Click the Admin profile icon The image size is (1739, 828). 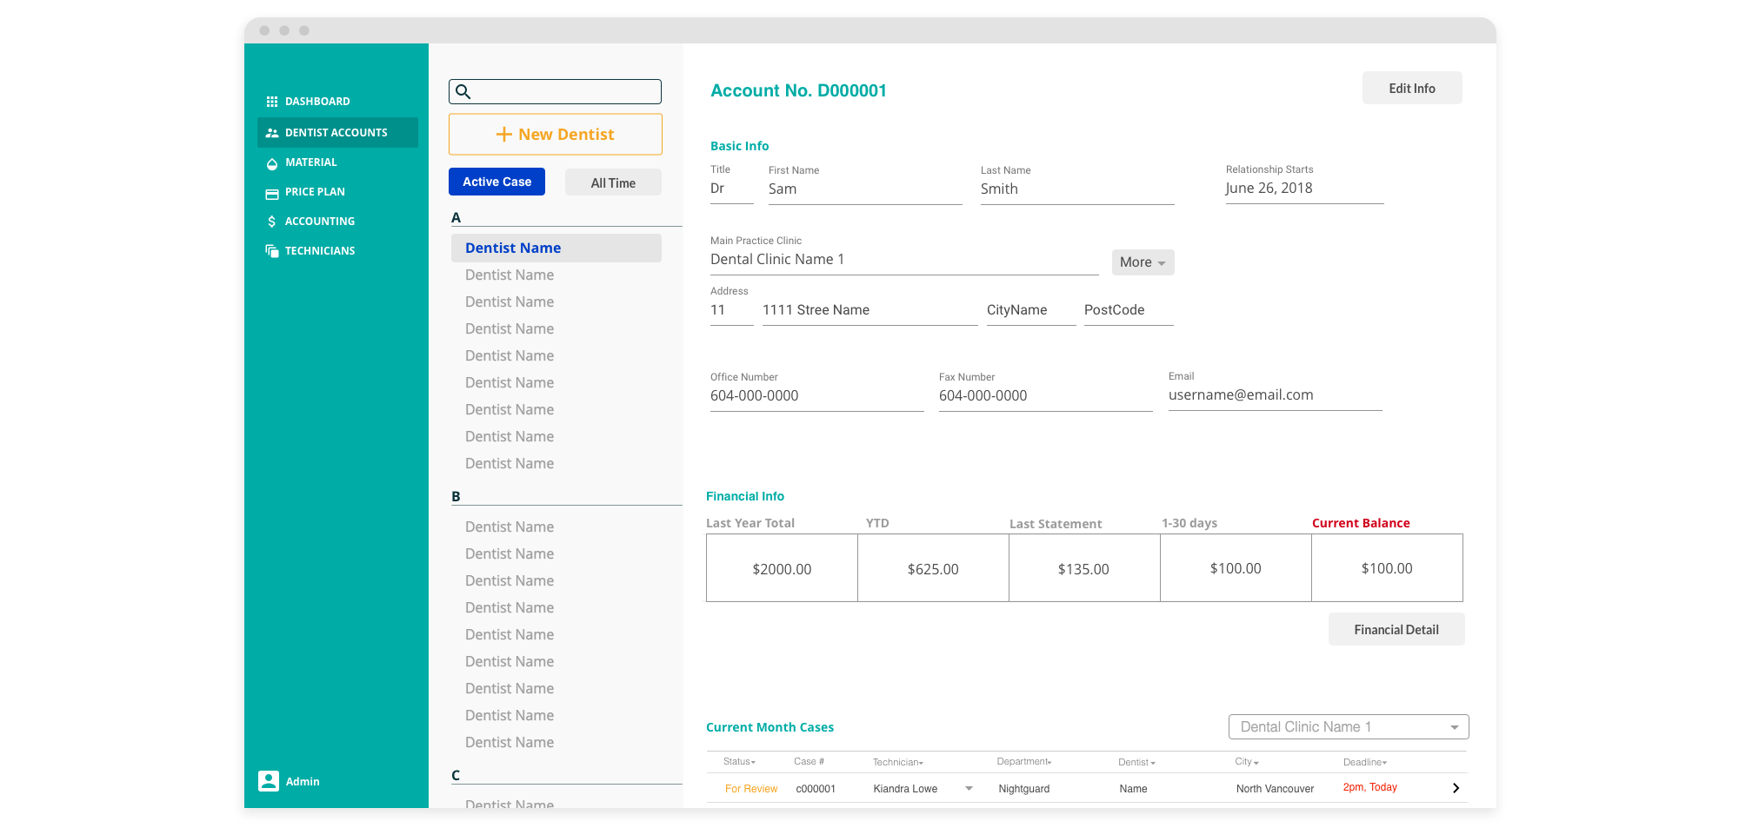268,781
